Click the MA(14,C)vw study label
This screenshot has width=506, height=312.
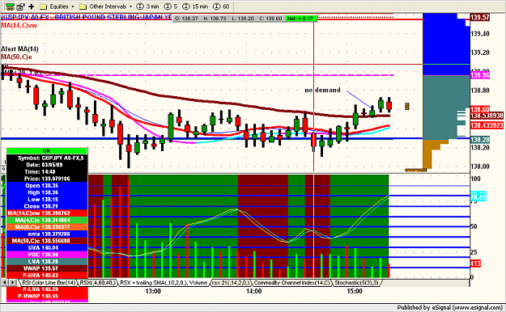(19, 26)
